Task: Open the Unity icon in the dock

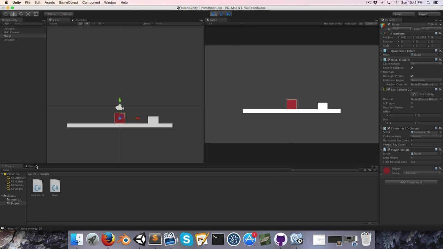Action: [139, 239]
